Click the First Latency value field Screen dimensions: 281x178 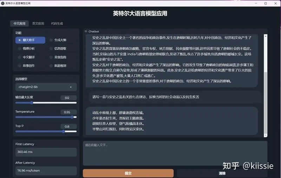(46, 152)
